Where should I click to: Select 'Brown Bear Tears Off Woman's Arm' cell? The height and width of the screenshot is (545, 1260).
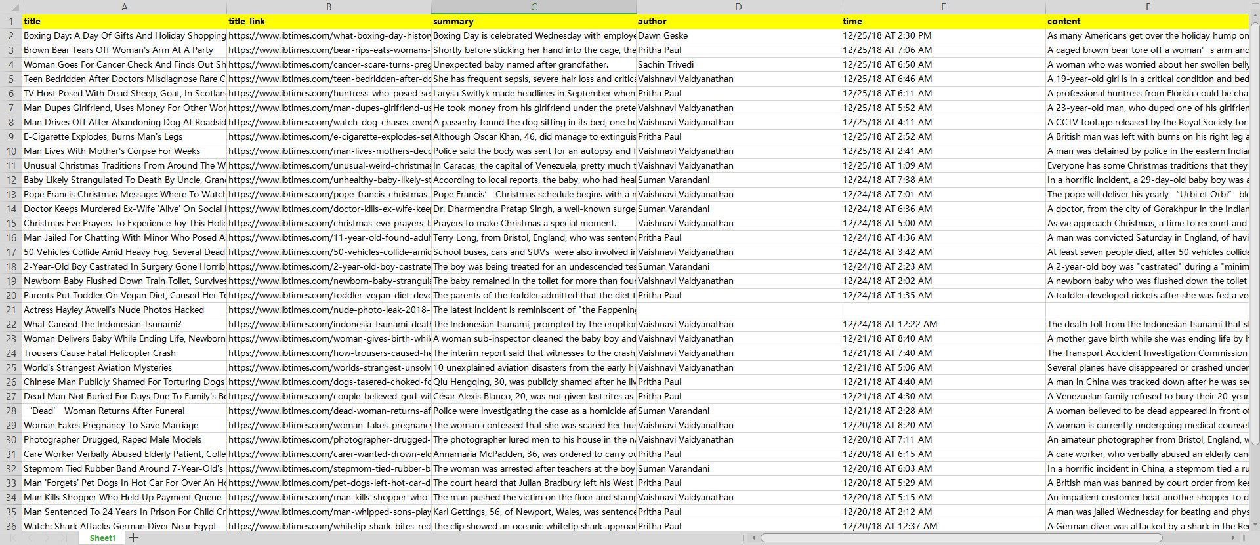[124, 50]
